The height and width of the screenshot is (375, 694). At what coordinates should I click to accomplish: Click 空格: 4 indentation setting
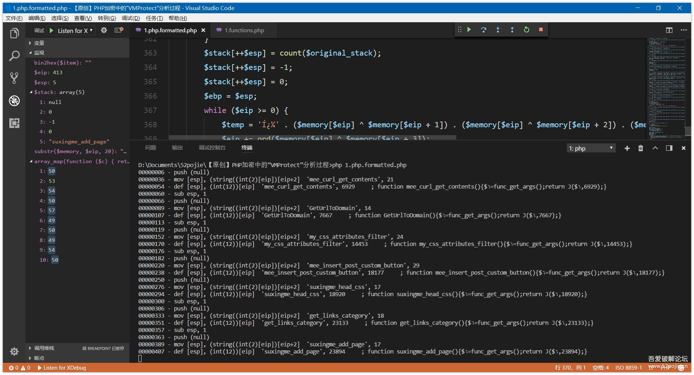coord(600,368)
